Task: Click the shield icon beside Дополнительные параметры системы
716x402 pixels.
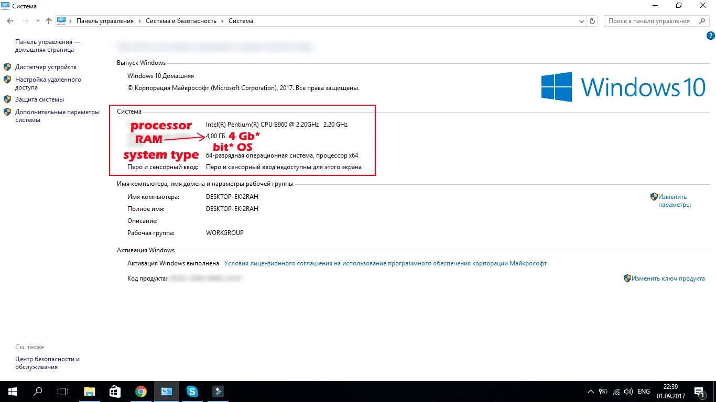Action: click(7, 111)
